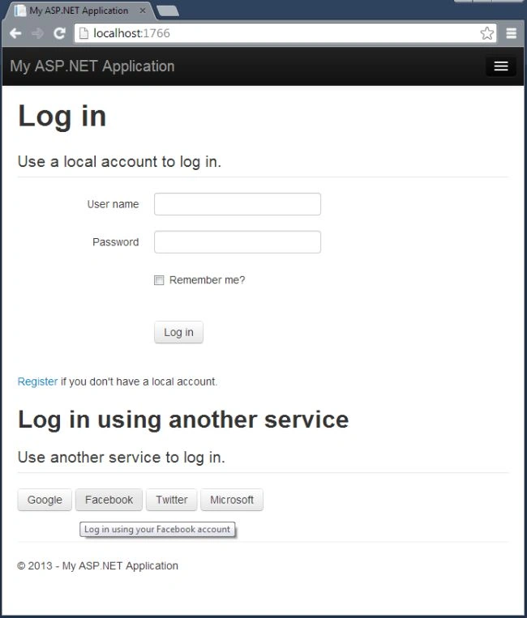Log in with the Facebook button
Screen dimensions: 527x618
click(109, 500)
